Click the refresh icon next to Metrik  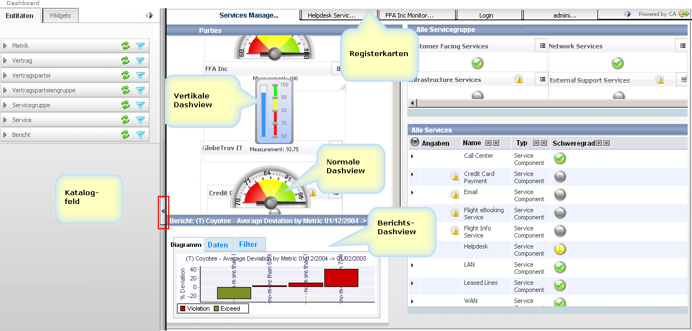pyautogui.click(x=126, y=46)
